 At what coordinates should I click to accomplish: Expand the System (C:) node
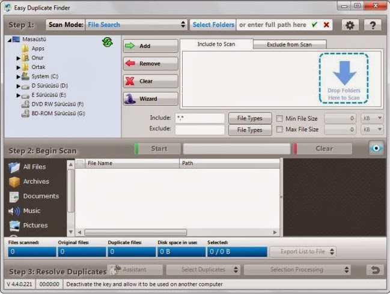click(18, 77)
